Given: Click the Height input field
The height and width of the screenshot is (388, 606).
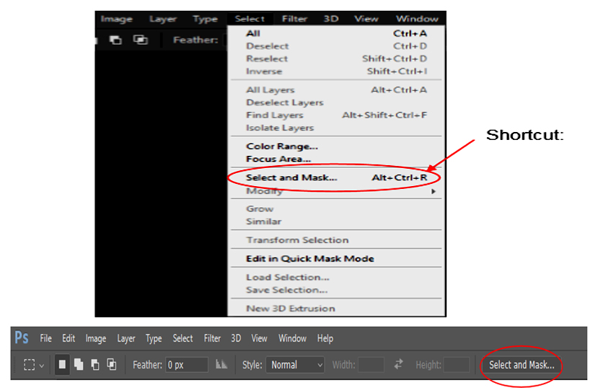Looking at the screenshot, I should 457,365.
